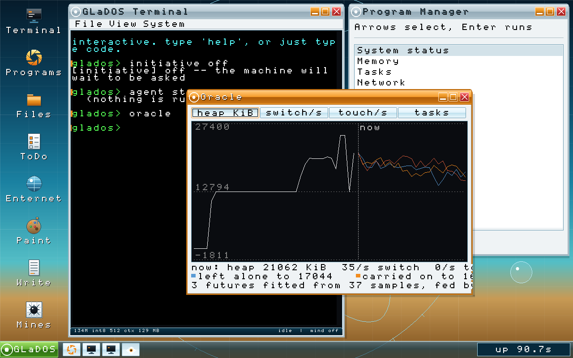
Task: Open the View menu in GLaDOS Terminal
Action: [x=124, y=24]
